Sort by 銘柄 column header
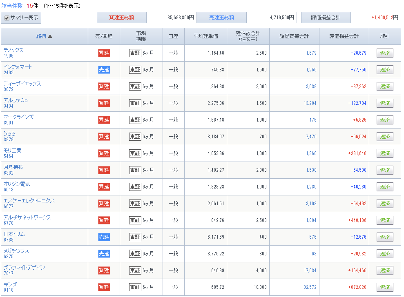This screenshot has height=297, width=404. [x=41, y=36]
